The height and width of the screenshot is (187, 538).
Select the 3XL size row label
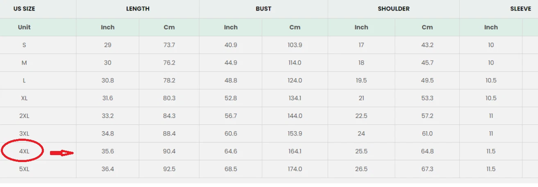pyautogui.click(x=24, y=134)
